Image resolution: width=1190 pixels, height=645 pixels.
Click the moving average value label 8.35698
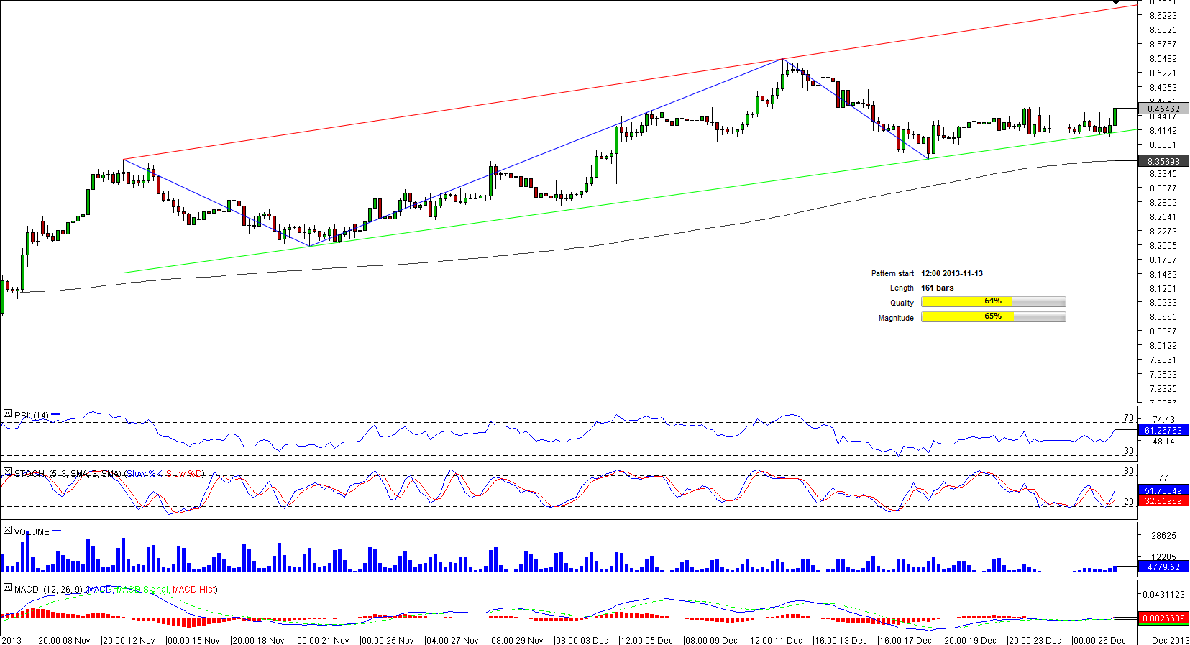(x=1163, y=162)
